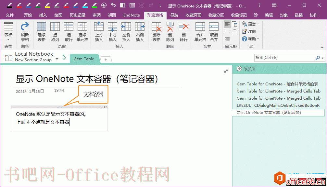The height and width of the screenshot is (187, 327).
Task: Switch to the 审阅 tab
Action: 96,15
